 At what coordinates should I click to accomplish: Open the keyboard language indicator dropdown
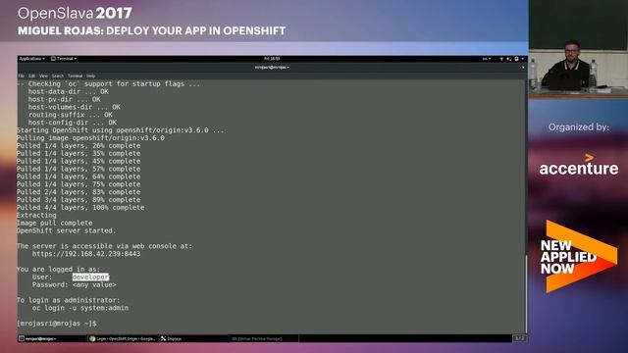(x=487, y=59)
